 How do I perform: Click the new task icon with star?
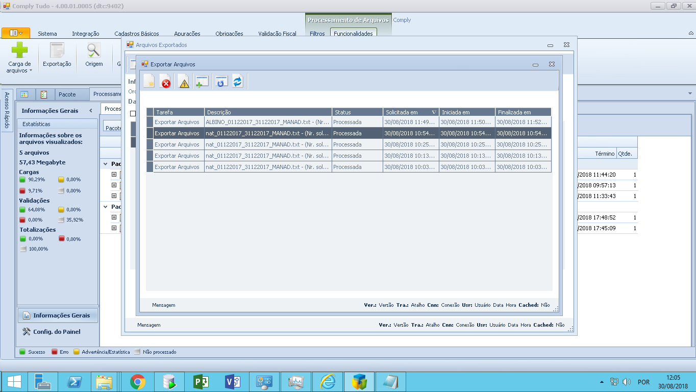click(x=149, y=82)
